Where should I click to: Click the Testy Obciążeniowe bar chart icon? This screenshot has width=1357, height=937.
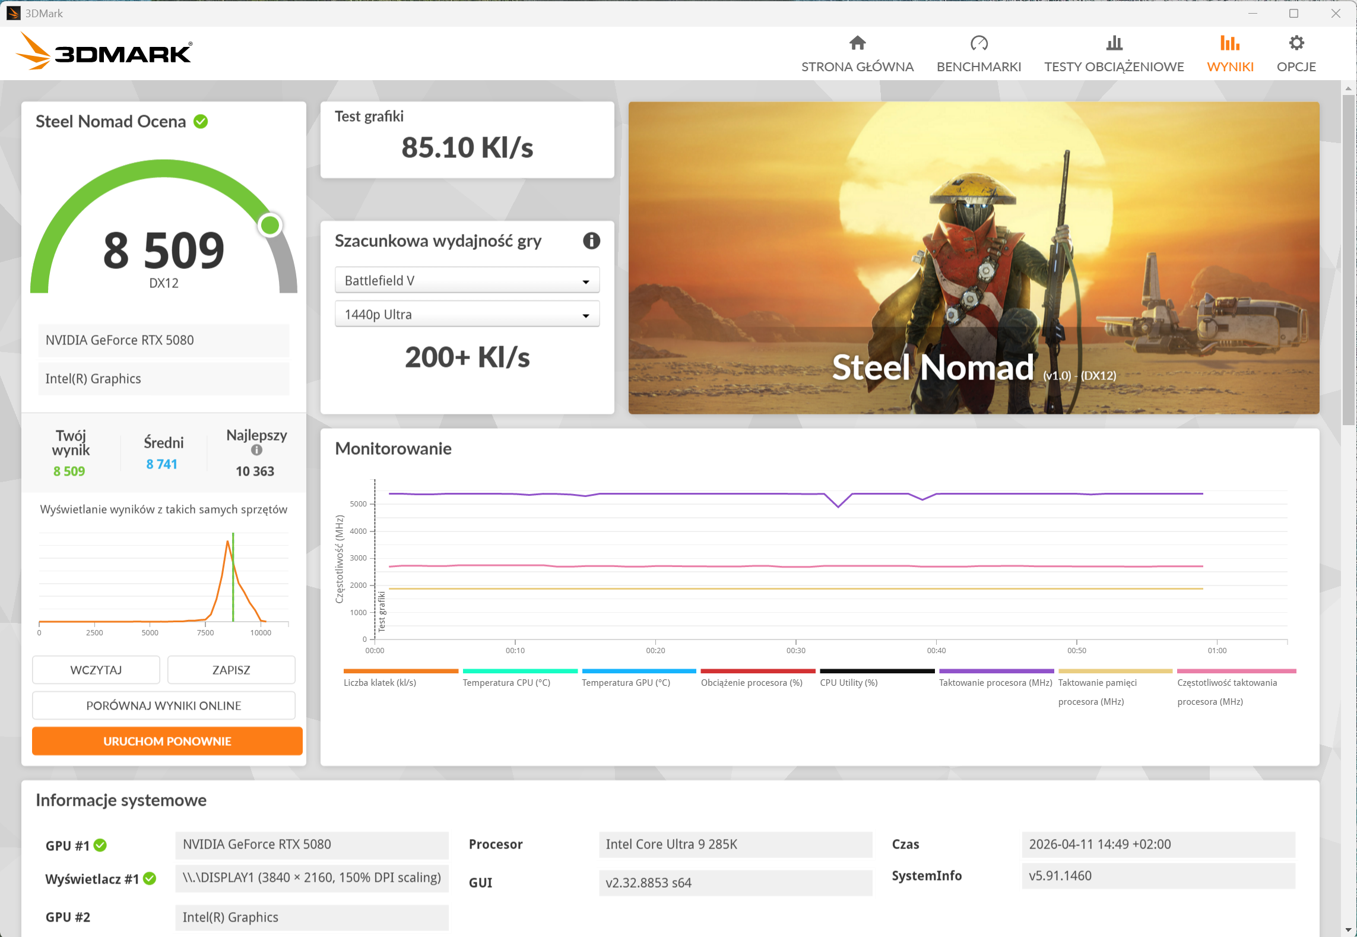click(x=1114, y=43)
